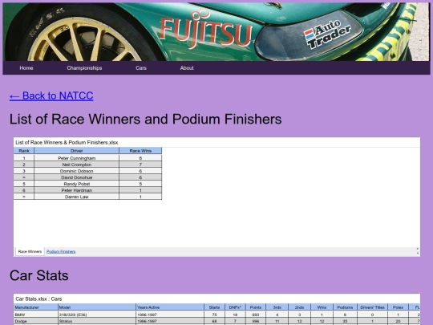433x325 pixels.
Task: Select the David Donohue cell
Action: (x=76, y=177)
